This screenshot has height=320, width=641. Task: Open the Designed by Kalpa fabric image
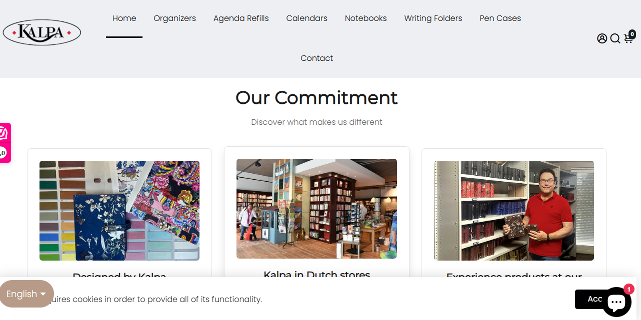(x=119, y=211)
